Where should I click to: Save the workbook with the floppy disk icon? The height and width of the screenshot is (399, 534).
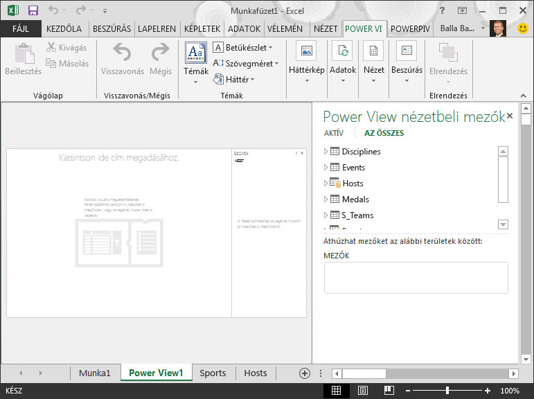[x=33, y=10]
